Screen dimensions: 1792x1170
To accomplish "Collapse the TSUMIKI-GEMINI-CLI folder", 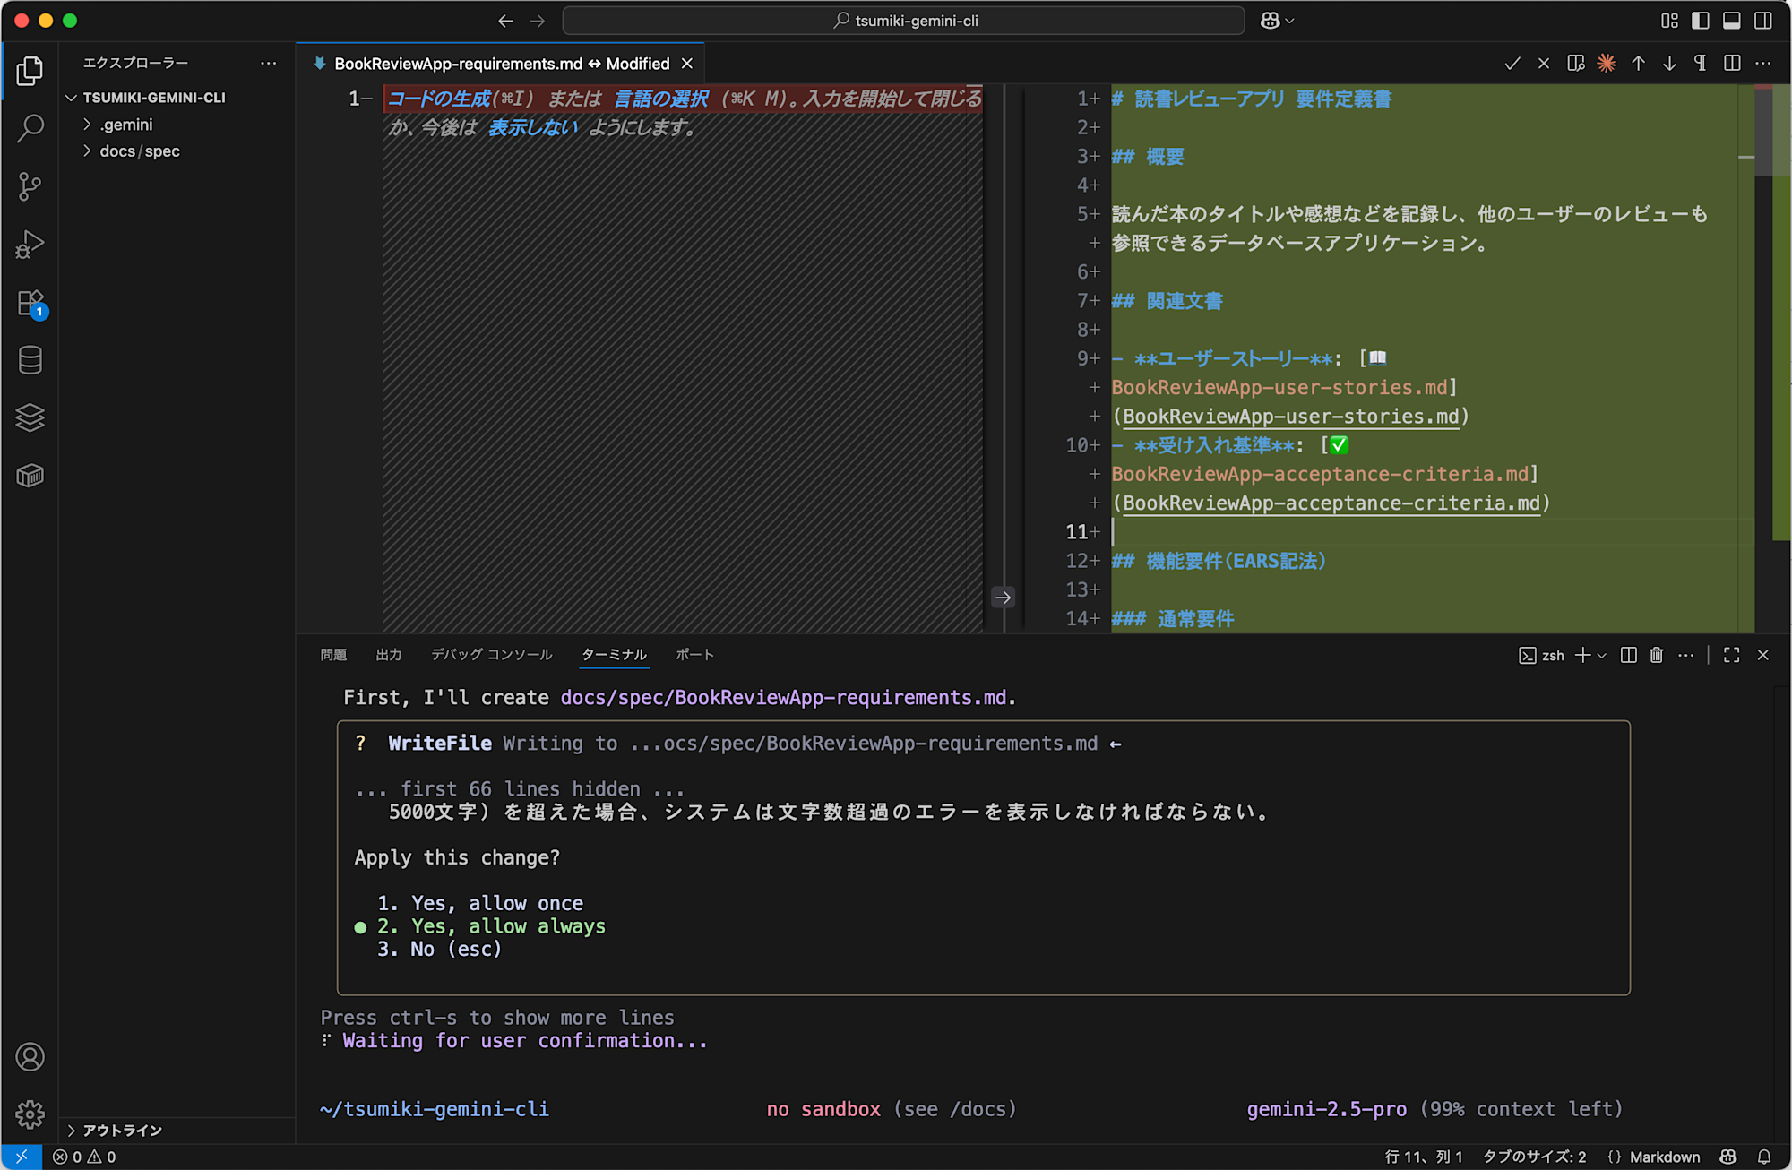I will click(x=179, y=98).
